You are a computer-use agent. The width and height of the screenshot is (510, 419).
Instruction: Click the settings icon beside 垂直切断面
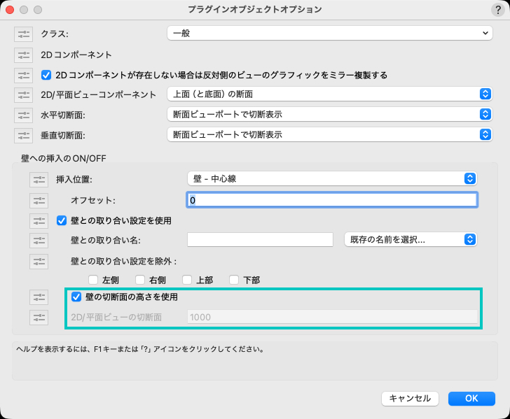coord(23,134)
